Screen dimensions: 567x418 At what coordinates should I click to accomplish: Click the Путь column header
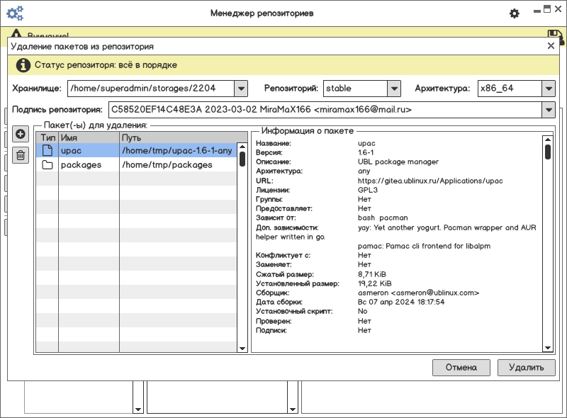coord(177,137)
